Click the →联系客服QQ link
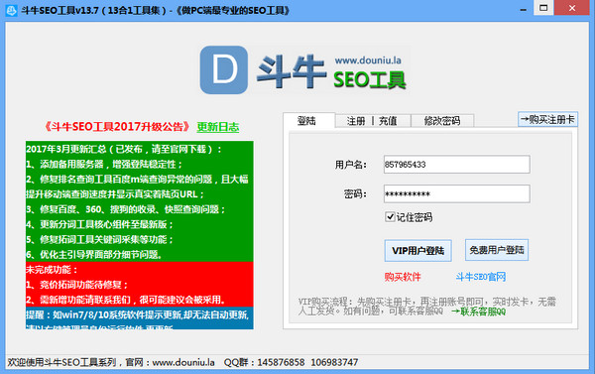 [479, 312]
